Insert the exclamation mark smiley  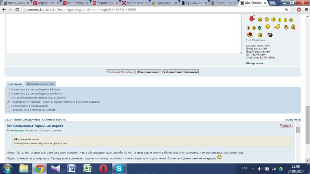click(279, 20)
